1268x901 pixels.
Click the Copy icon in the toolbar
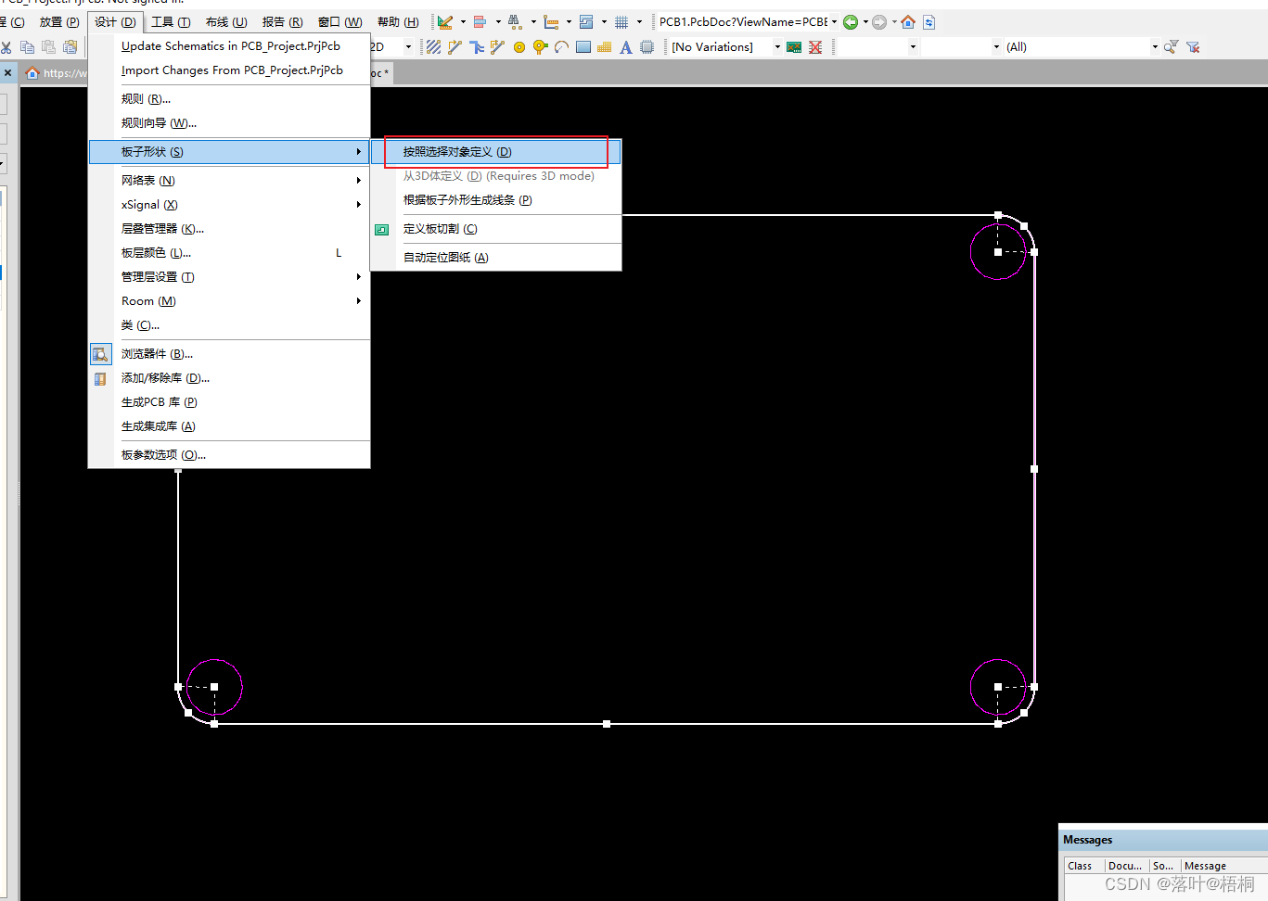[27, 47]
